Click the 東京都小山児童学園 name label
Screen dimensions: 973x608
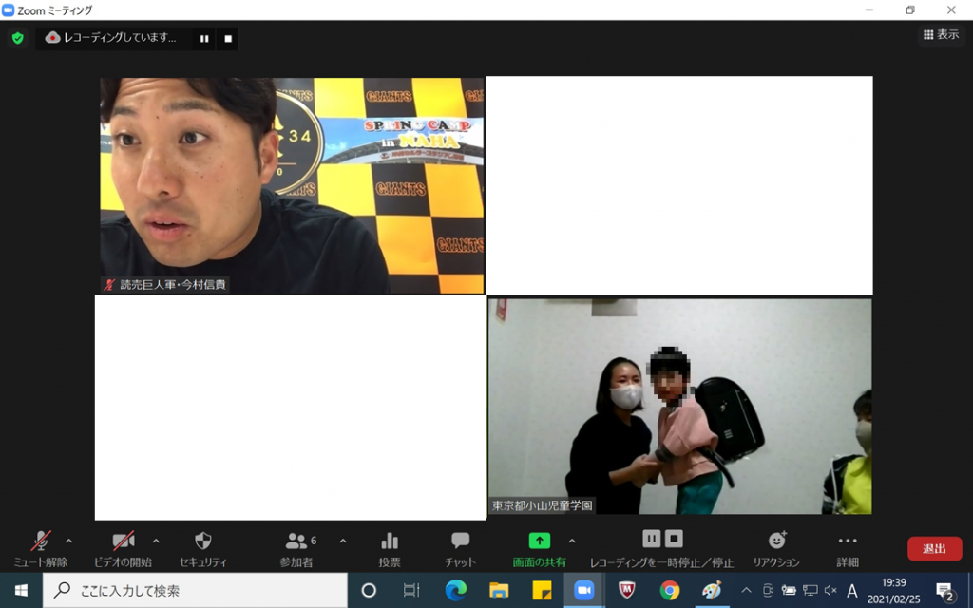tap(543, 505)
